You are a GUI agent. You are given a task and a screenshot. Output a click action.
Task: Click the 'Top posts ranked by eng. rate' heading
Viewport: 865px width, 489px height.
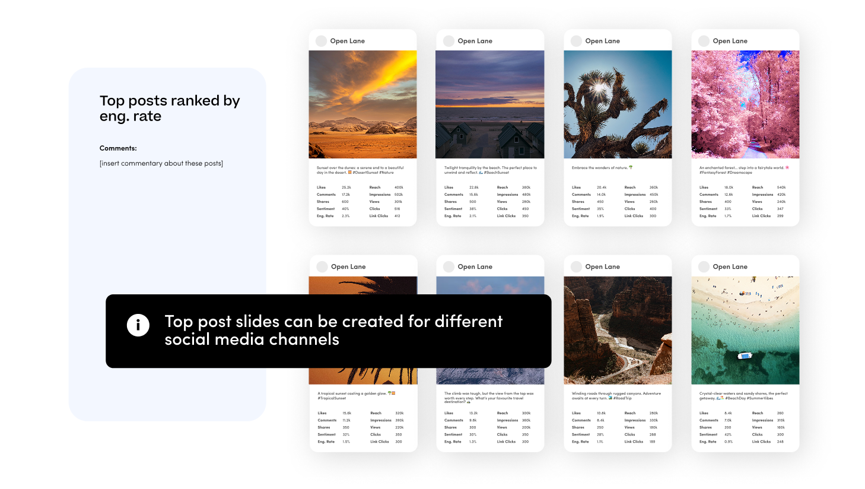(170, 108)
